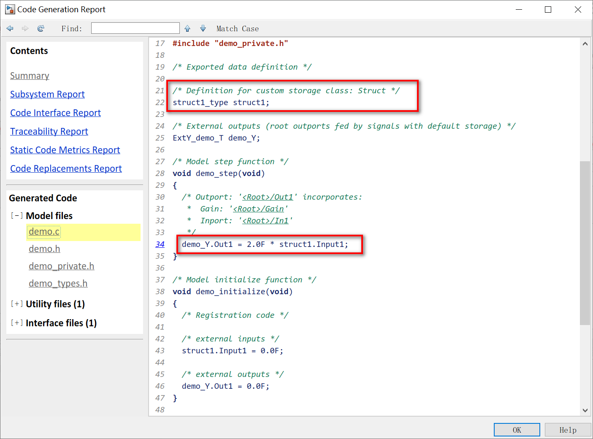Click the code pane vertical scrollbar thumb

pos(585,243)
